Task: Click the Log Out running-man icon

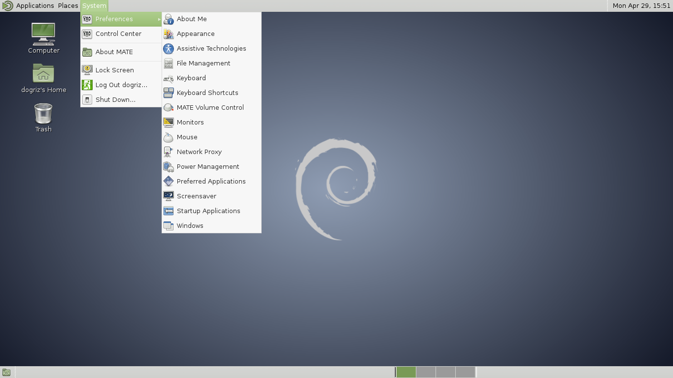Action: tap(87, 85)
